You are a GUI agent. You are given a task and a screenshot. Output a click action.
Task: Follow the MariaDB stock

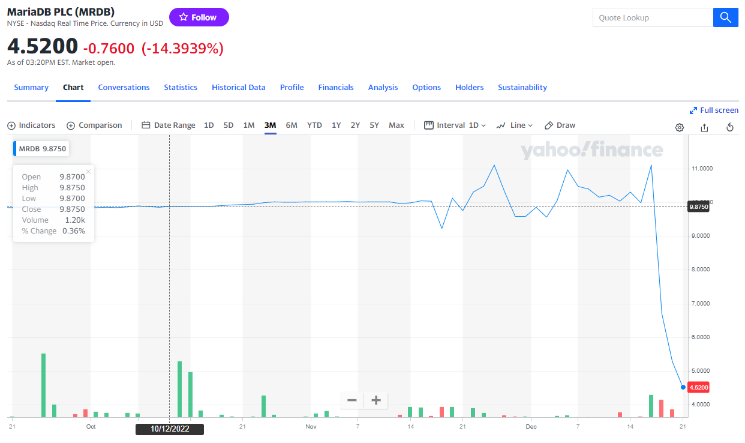(199, 17)
